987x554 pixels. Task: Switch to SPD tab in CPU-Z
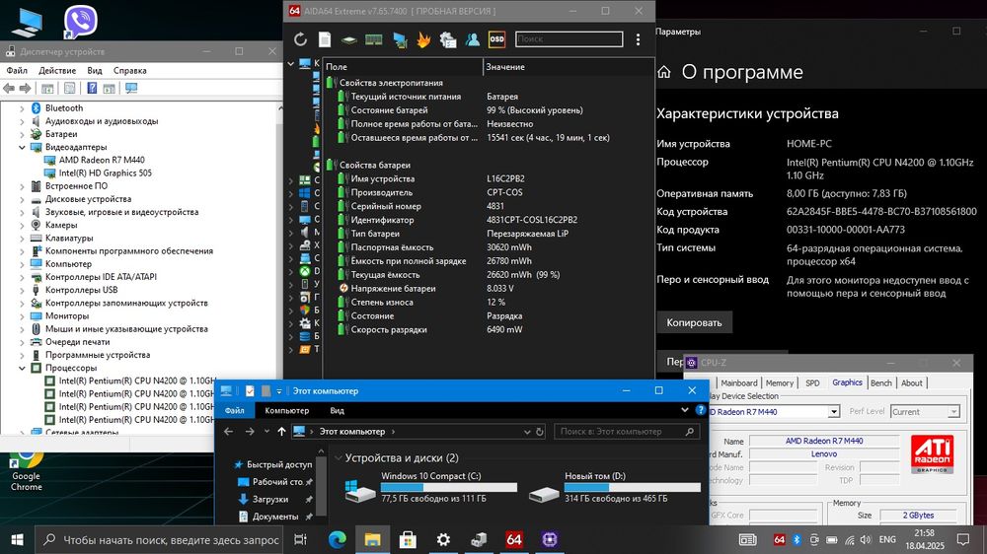click(x=812, y=382)
